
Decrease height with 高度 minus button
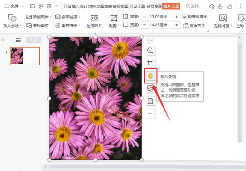coord(145,17)
